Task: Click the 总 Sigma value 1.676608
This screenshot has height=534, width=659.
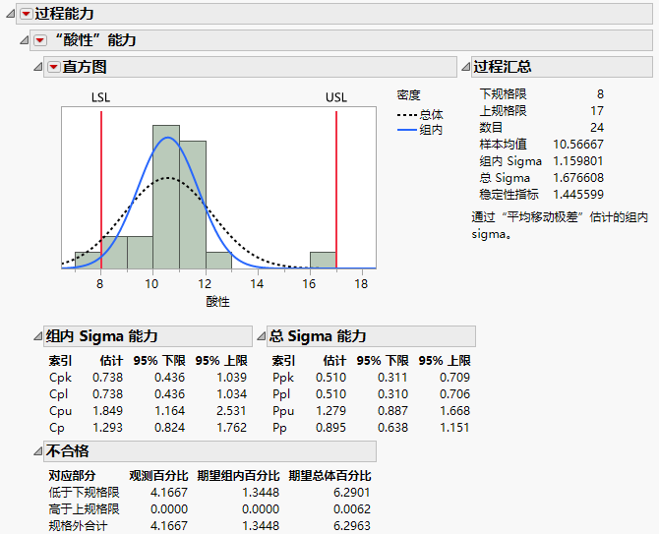Action: coord(578,178)
